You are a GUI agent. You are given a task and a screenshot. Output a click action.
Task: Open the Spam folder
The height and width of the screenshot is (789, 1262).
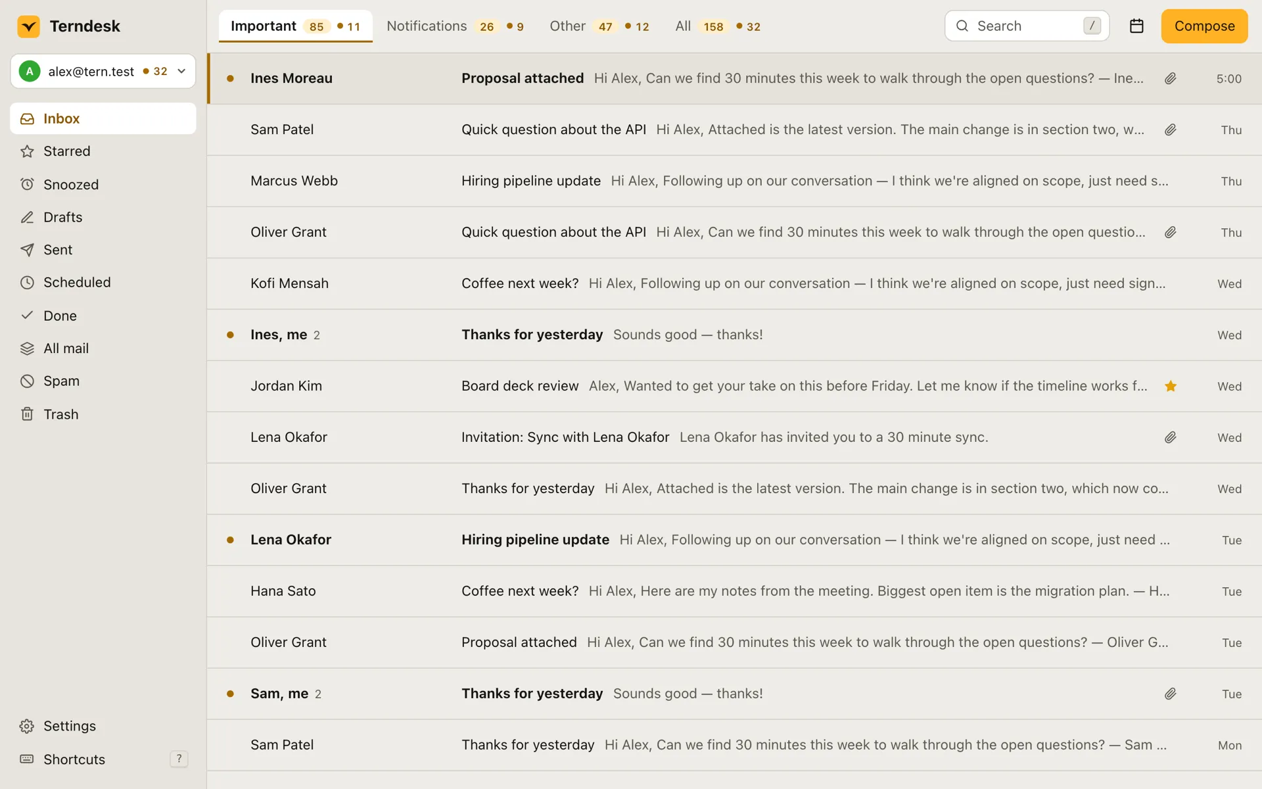click(x=103, y=381)
